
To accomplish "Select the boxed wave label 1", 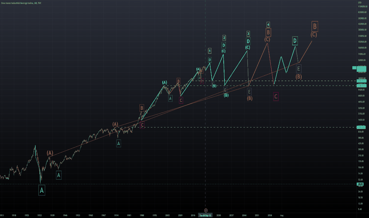I will [x=210, y=51].
